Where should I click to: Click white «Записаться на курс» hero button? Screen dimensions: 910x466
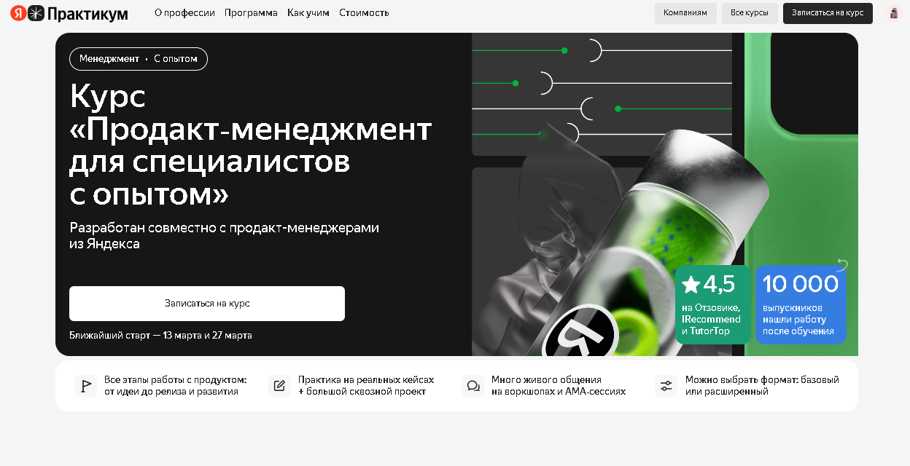click(x=207, y=304)
